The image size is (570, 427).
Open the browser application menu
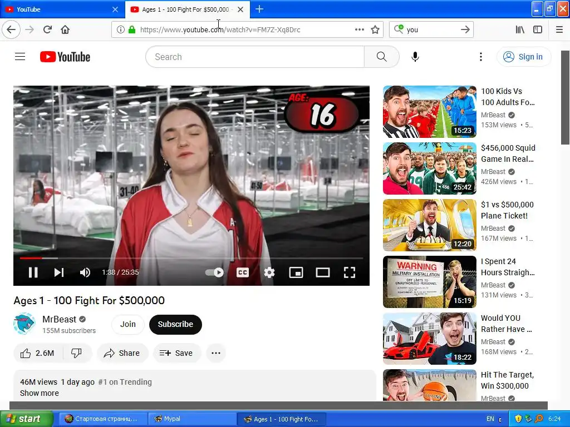tap(559, 30)
